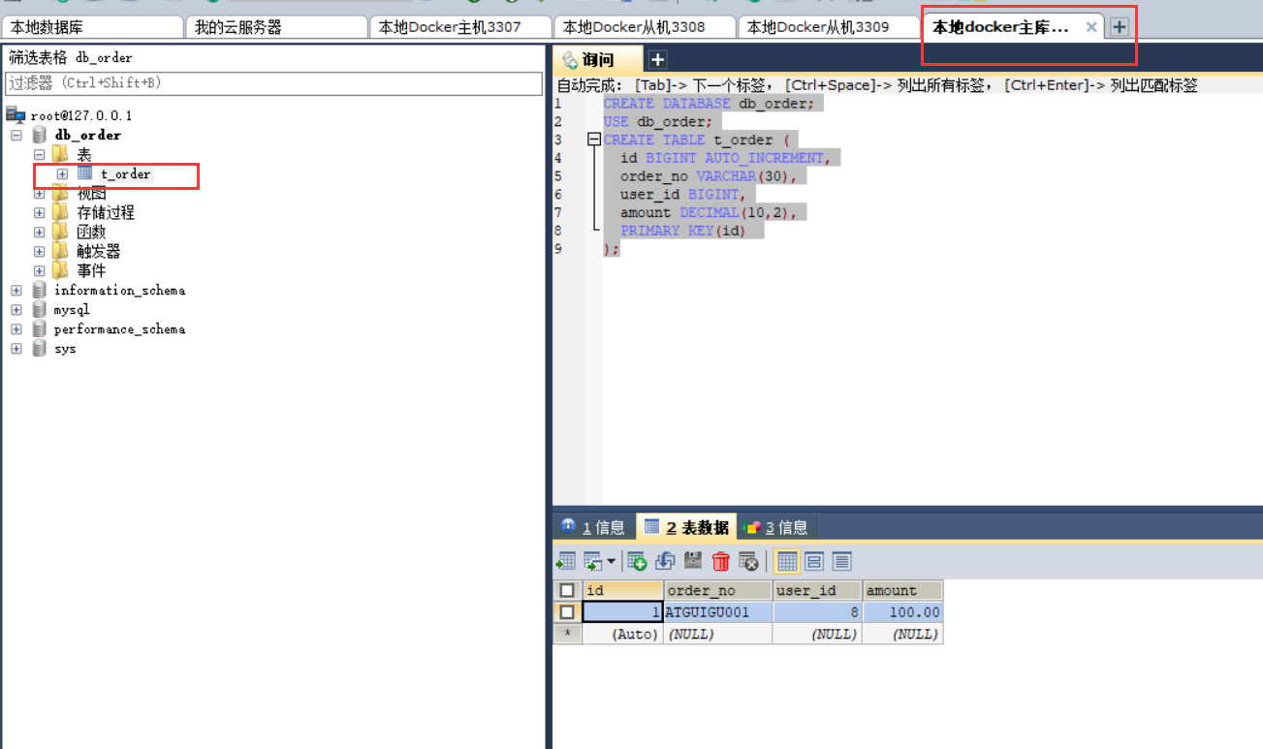Expand the information_schema database
1263x749 pixels.
click(16, 291)
